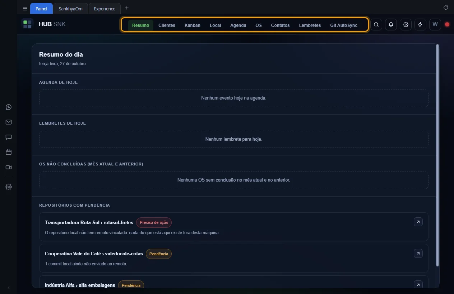Click OS NÃO CONCLUÍDAS section label

(x=91, y=164)
